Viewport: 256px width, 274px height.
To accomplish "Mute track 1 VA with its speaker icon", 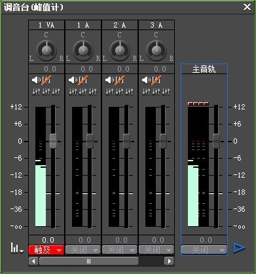I will click(x=36, y=80).
